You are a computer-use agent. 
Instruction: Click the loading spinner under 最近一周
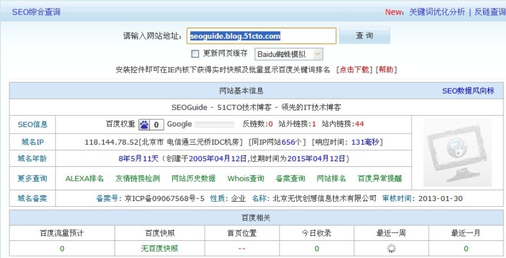point(391,249)
